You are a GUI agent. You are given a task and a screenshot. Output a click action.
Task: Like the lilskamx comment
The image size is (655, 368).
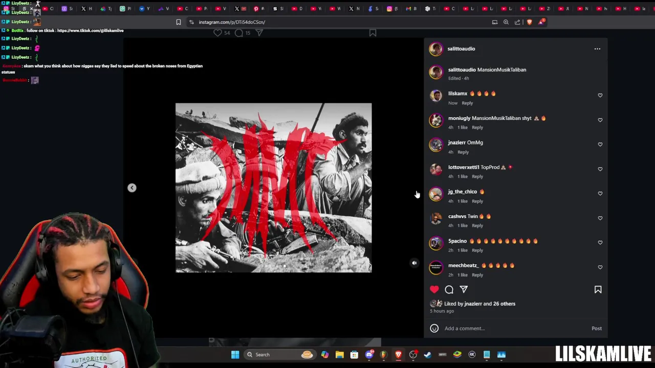click(x=600, y=95)
